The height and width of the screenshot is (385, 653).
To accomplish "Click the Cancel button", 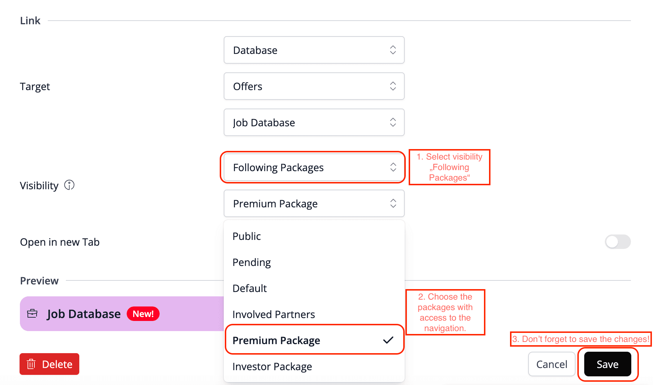I will point(552,364).
